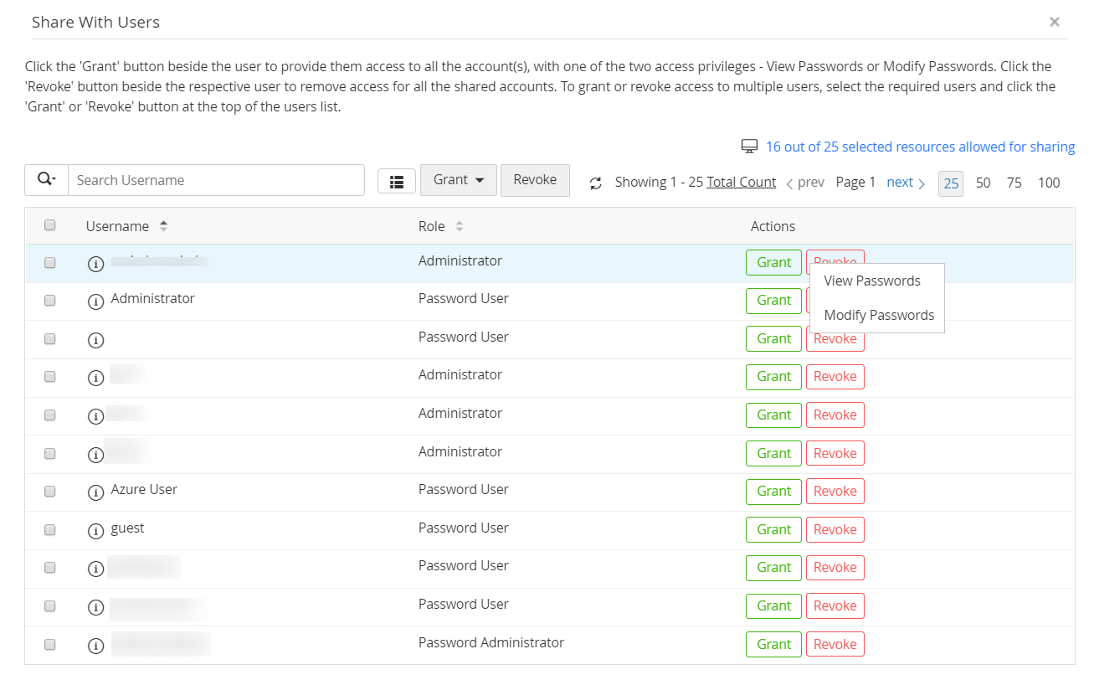
Task: Click the search magnifier icon
Action: click(44, 180)
